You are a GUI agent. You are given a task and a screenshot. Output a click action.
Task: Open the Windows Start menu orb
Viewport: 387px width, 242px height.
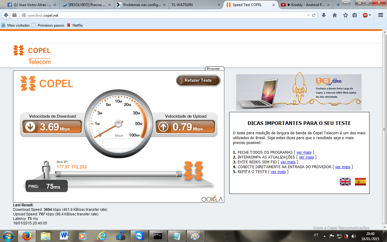pos(8,236)
